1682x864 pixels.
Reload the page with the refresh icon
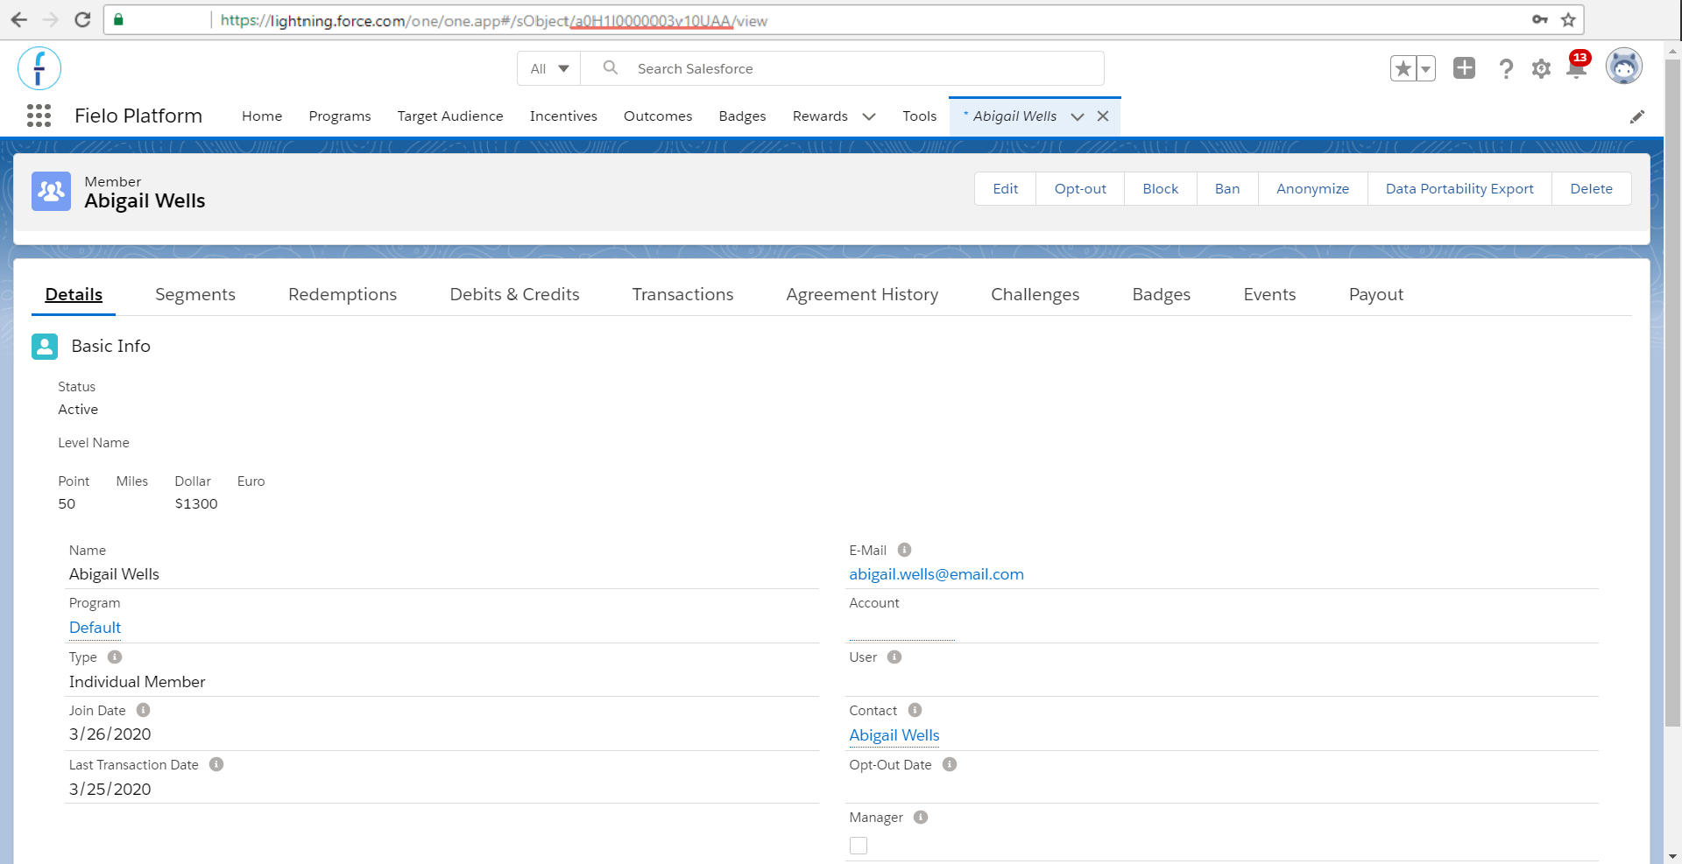click(x=82, y=19)
